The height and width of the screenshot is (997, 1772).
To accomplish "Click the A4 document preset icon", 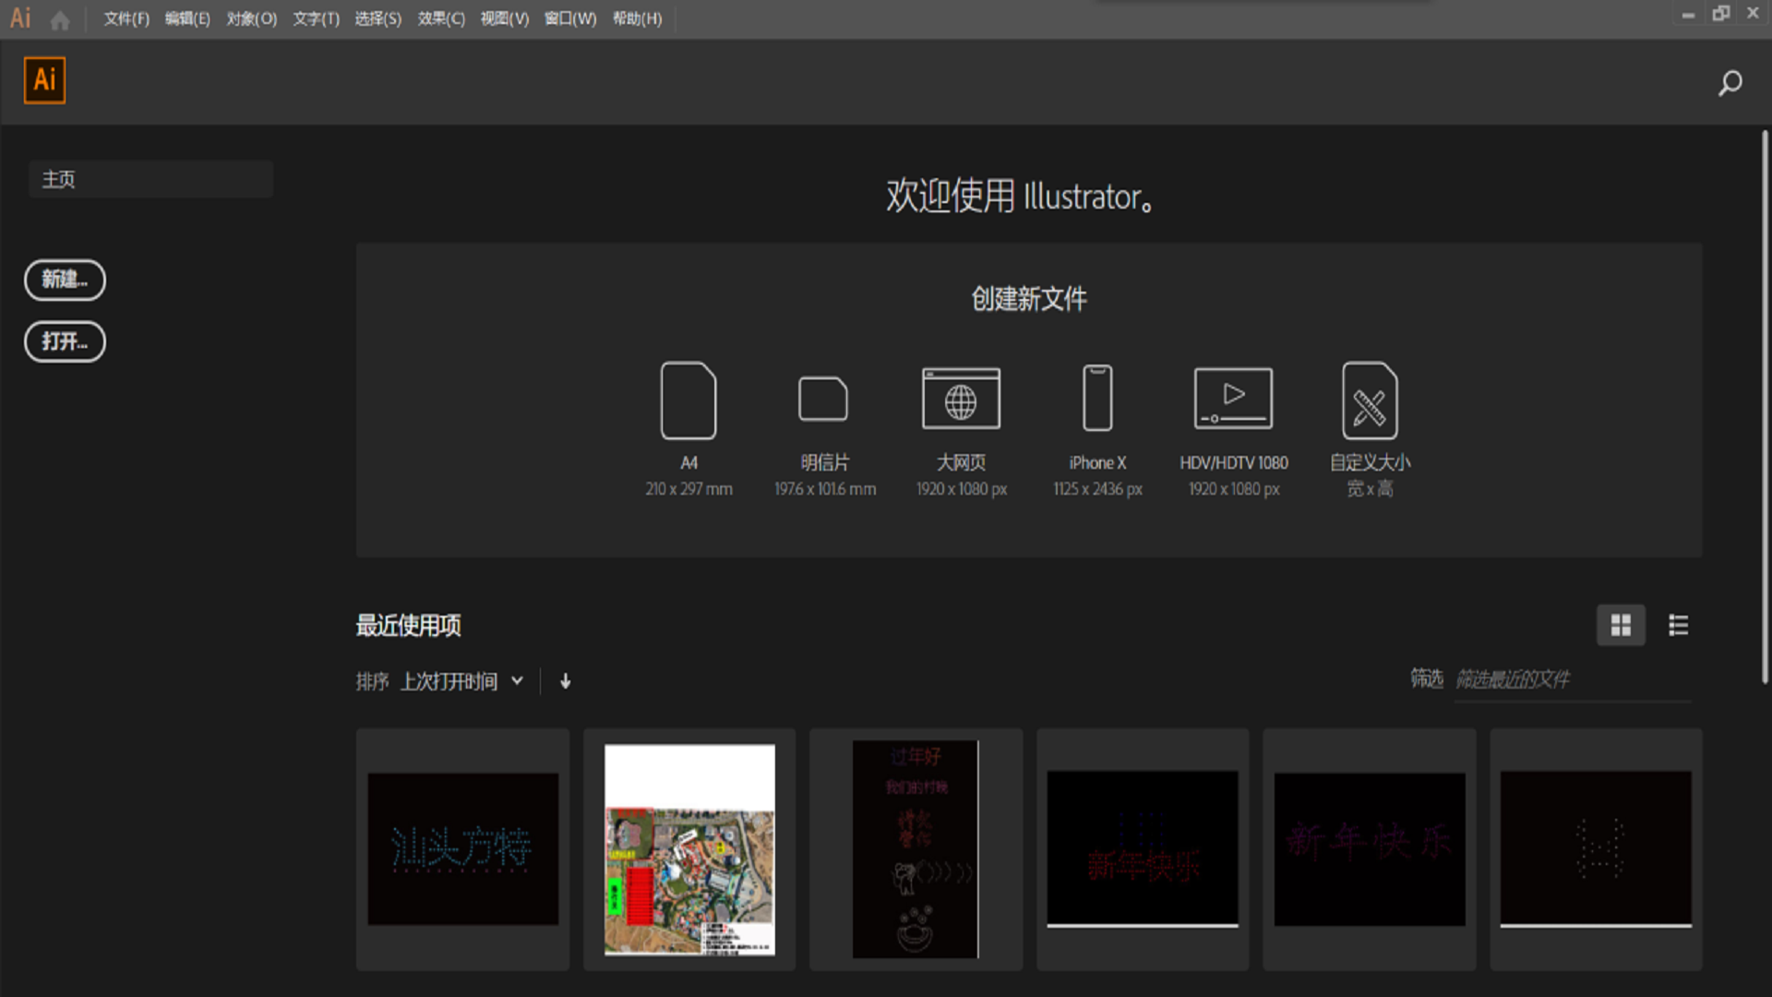I will [x=688, y=401].
